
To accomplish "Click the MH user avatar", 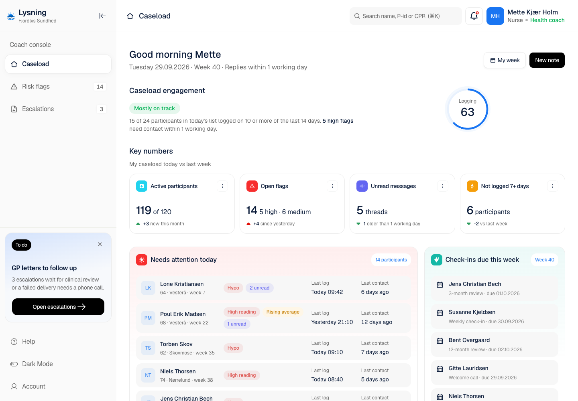I will [x=495, y=16].
